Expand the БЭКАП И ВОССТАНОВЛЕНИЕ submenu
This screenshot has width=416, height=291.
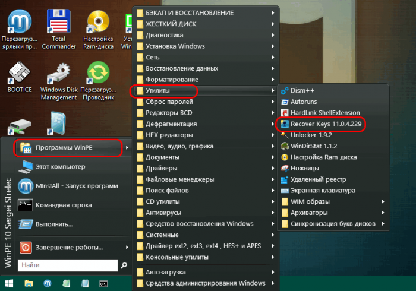[206, 12]
